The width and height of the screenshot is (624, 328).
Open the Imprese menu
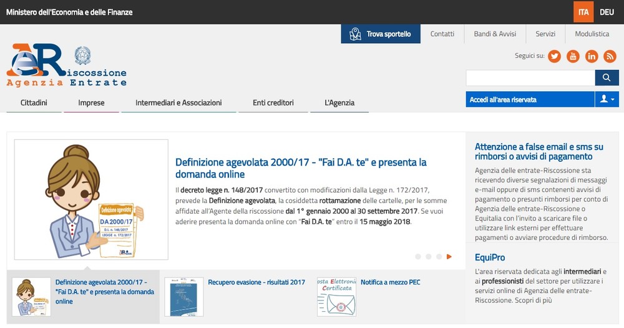coord(91,102)
